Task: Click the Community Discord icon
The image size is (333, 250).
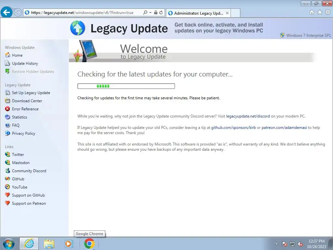Action: click(7, 171)
